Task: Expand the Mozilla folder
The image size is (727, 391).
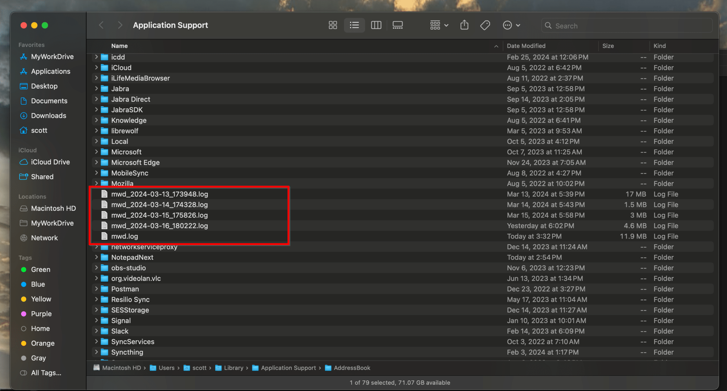Action: coord(96,183)
